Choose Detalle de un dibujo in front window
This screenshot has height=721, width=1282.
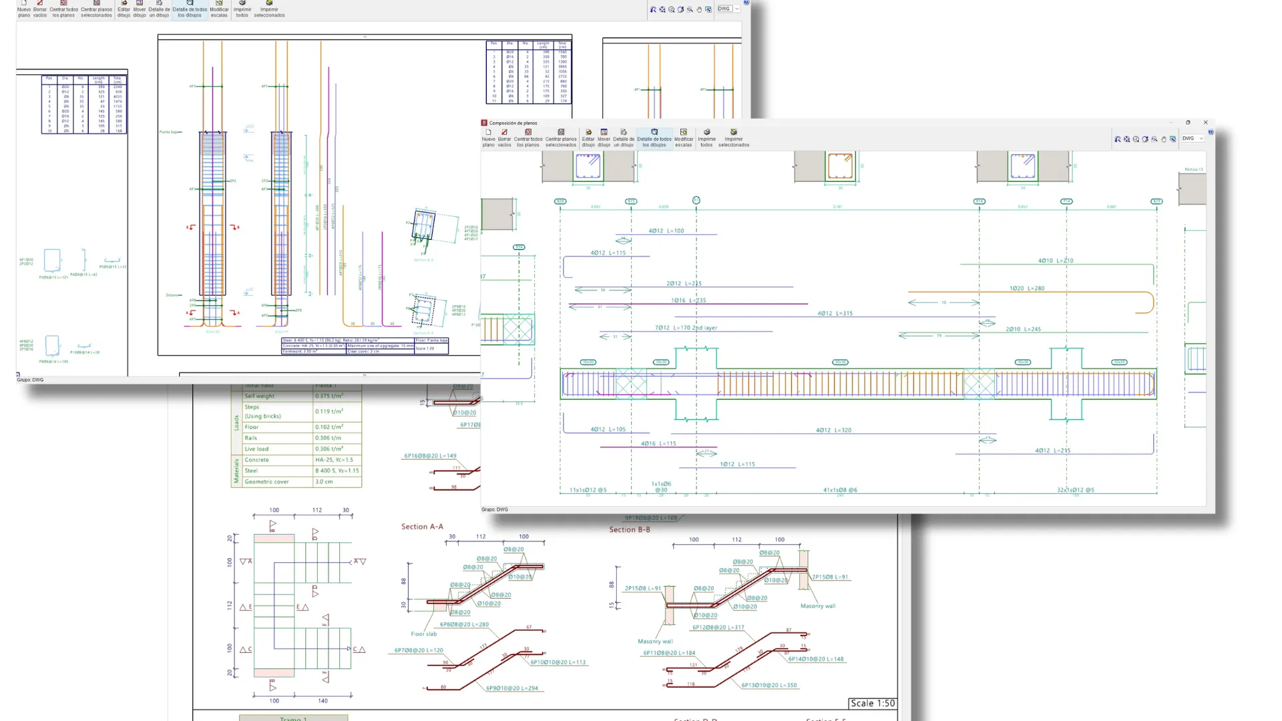point(624,138)
